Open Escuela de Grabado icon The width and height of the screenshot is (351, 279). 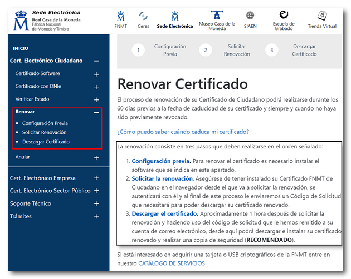click(284, 14)
